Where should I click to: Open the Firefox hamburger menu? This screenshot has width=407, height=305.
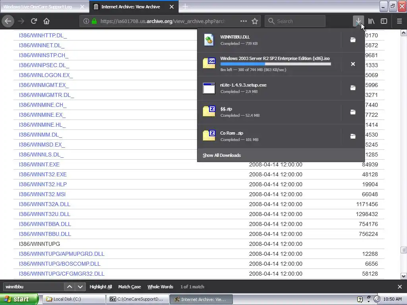(x=399, y=21)
